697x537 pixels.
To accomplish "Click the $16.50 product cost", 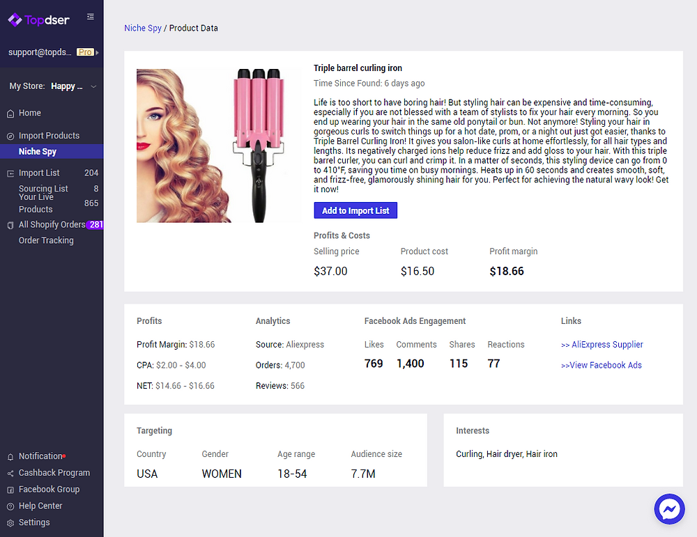I will 418,271.
